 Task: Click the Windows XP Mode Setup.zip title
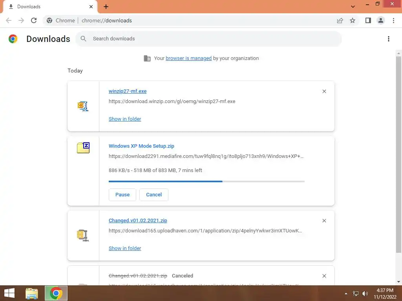point(141,146)
